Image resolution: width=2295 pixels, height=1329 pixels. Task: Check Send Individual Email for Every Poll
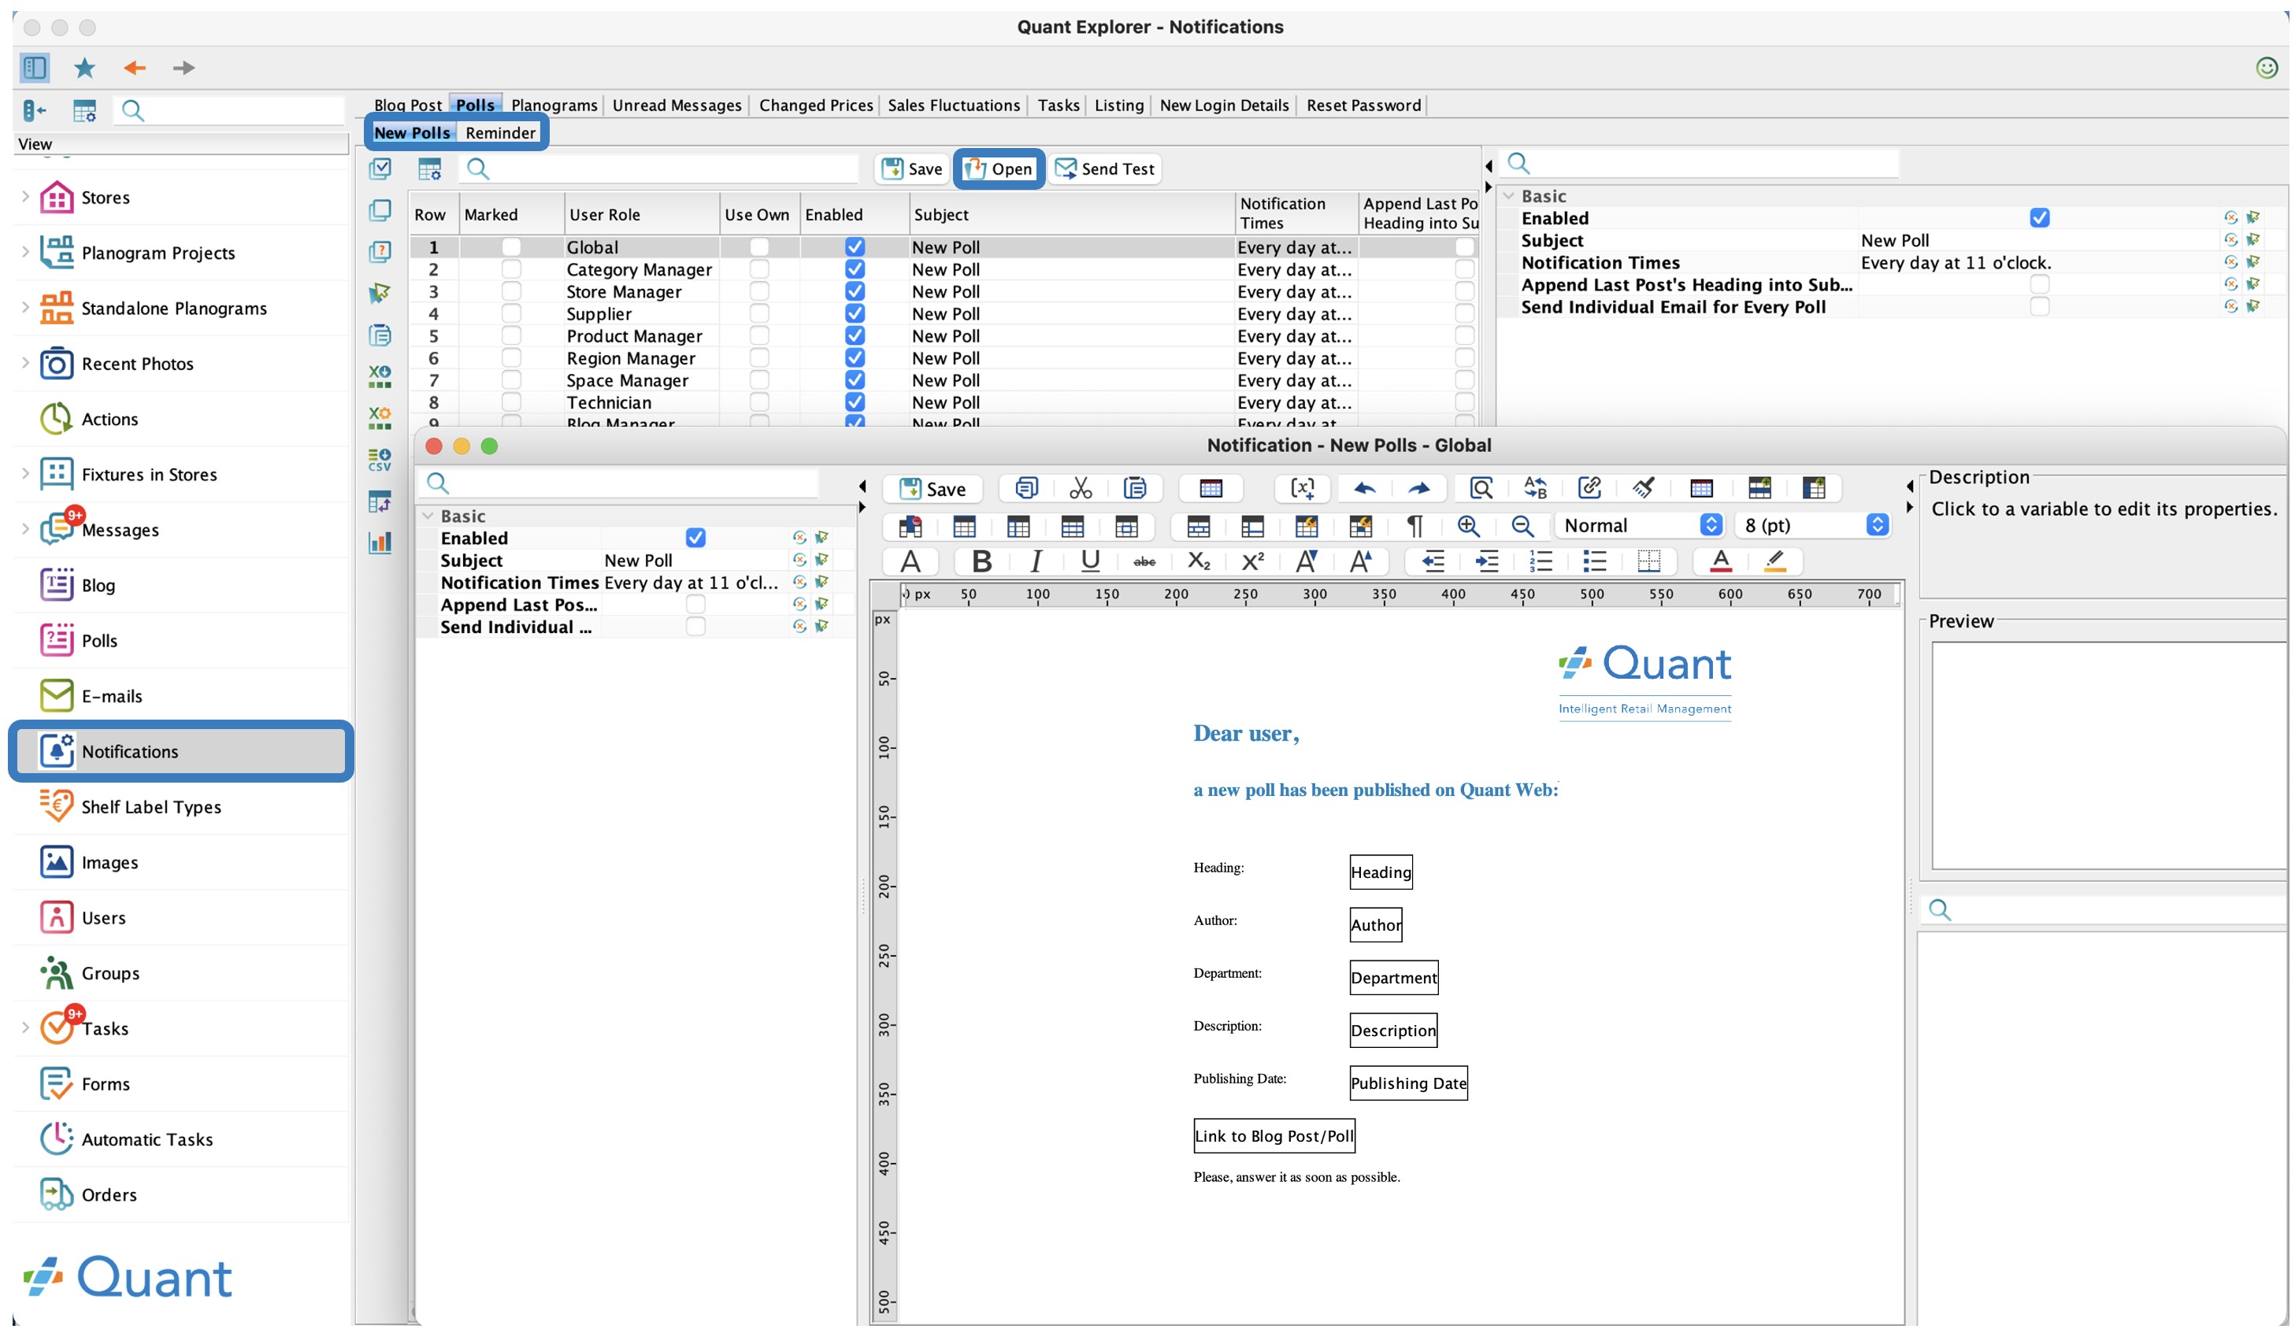click(2039, 307)
